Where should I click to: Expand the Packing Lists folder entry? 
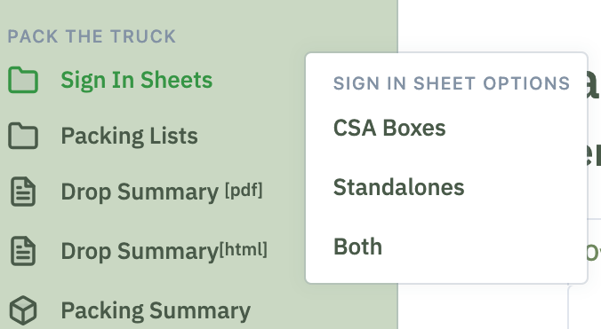130,136
